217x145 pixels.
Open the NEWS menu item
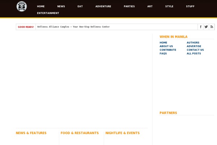tap(61, 7)
